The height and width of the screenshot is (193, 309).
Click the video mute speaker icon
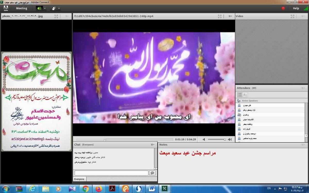point(204,139)
